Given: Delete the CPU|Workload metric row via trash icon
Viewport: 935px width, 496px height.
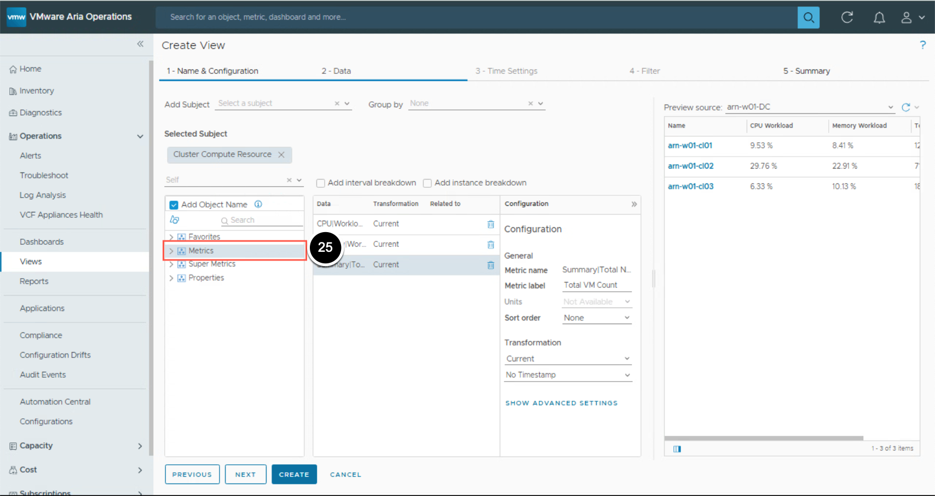Looking at the screenshot, I should click(490, 224).
